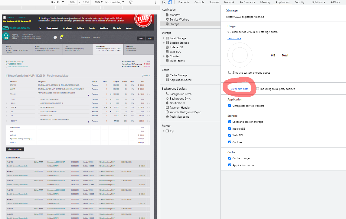Screen dimensions: 346x219
Task: Uncheck Cookies under Storage options
Action: (230, 142)
